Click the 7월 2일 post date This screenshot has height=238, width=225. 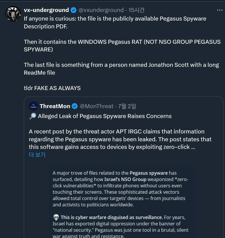pos(127,106)
